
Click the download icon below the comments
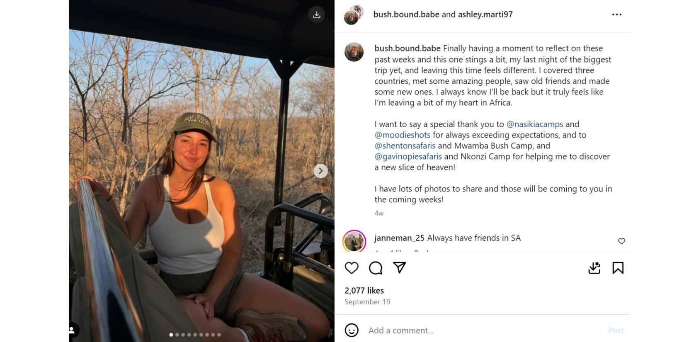click(594, 268)
